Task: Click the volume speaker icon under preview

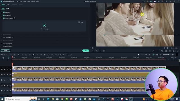Action: click(170, 51)
